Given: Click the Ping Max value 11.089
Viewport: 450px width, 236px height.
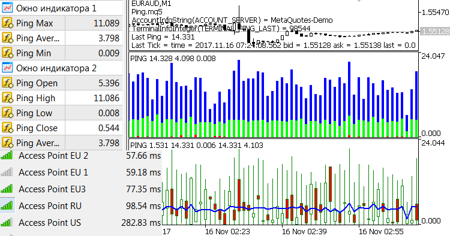Looking at the screenshot, I should (106, 23).
